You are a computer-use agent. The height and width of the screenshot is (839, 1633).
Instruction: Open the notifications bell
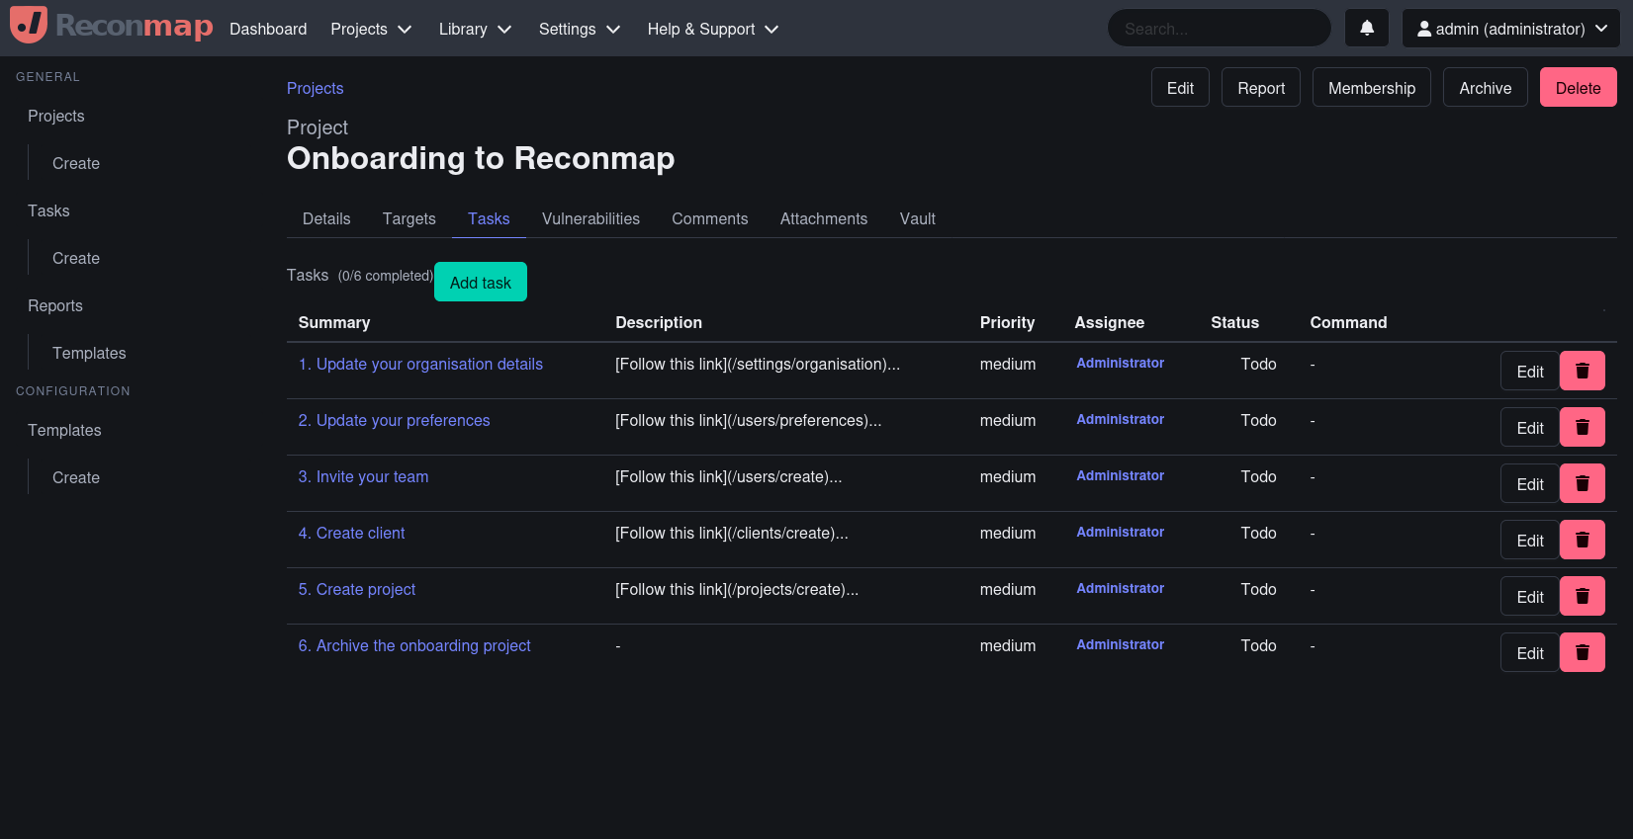pos(1367,29)
